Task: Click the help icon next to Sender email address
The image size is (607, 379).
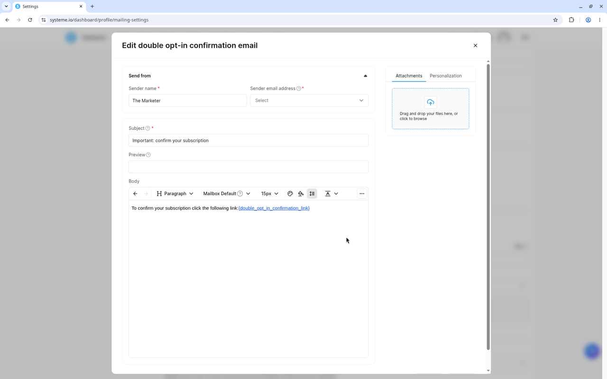Action: (x=299, y=89)
